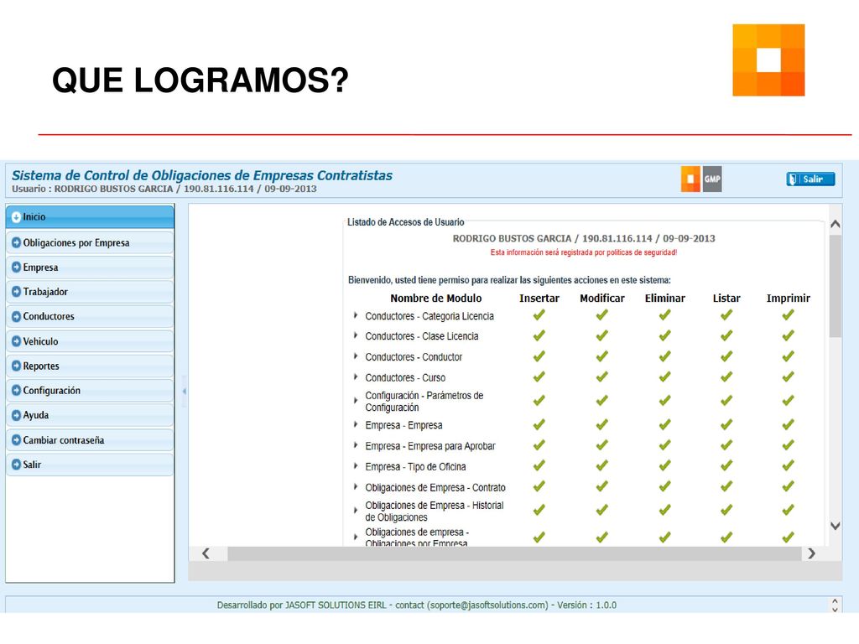The height and width of the screenshot is (644, 859).
Task: Click the footer stepper down arrow
Action: pos(835,609)
